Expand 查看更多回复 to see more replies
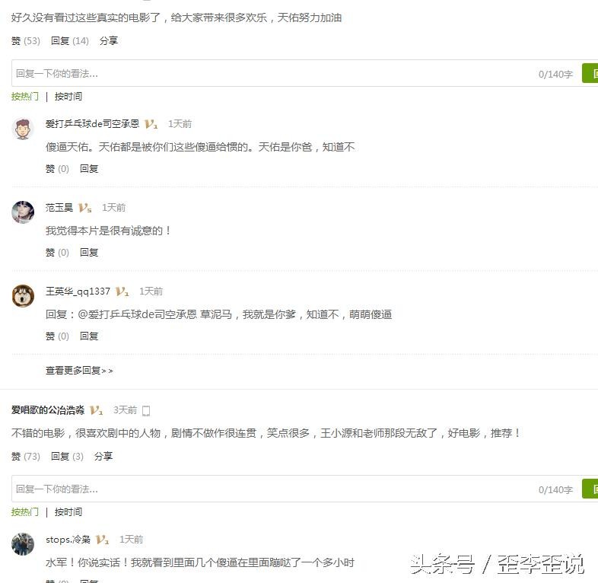The width and height of the screenshot is (598, 583). point(79,371)
